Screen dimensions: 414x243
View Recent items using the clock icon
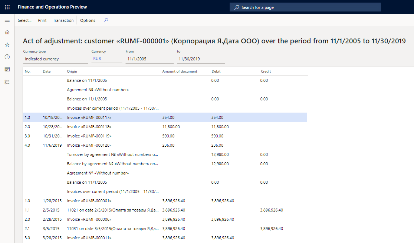(x=7, y=57)
